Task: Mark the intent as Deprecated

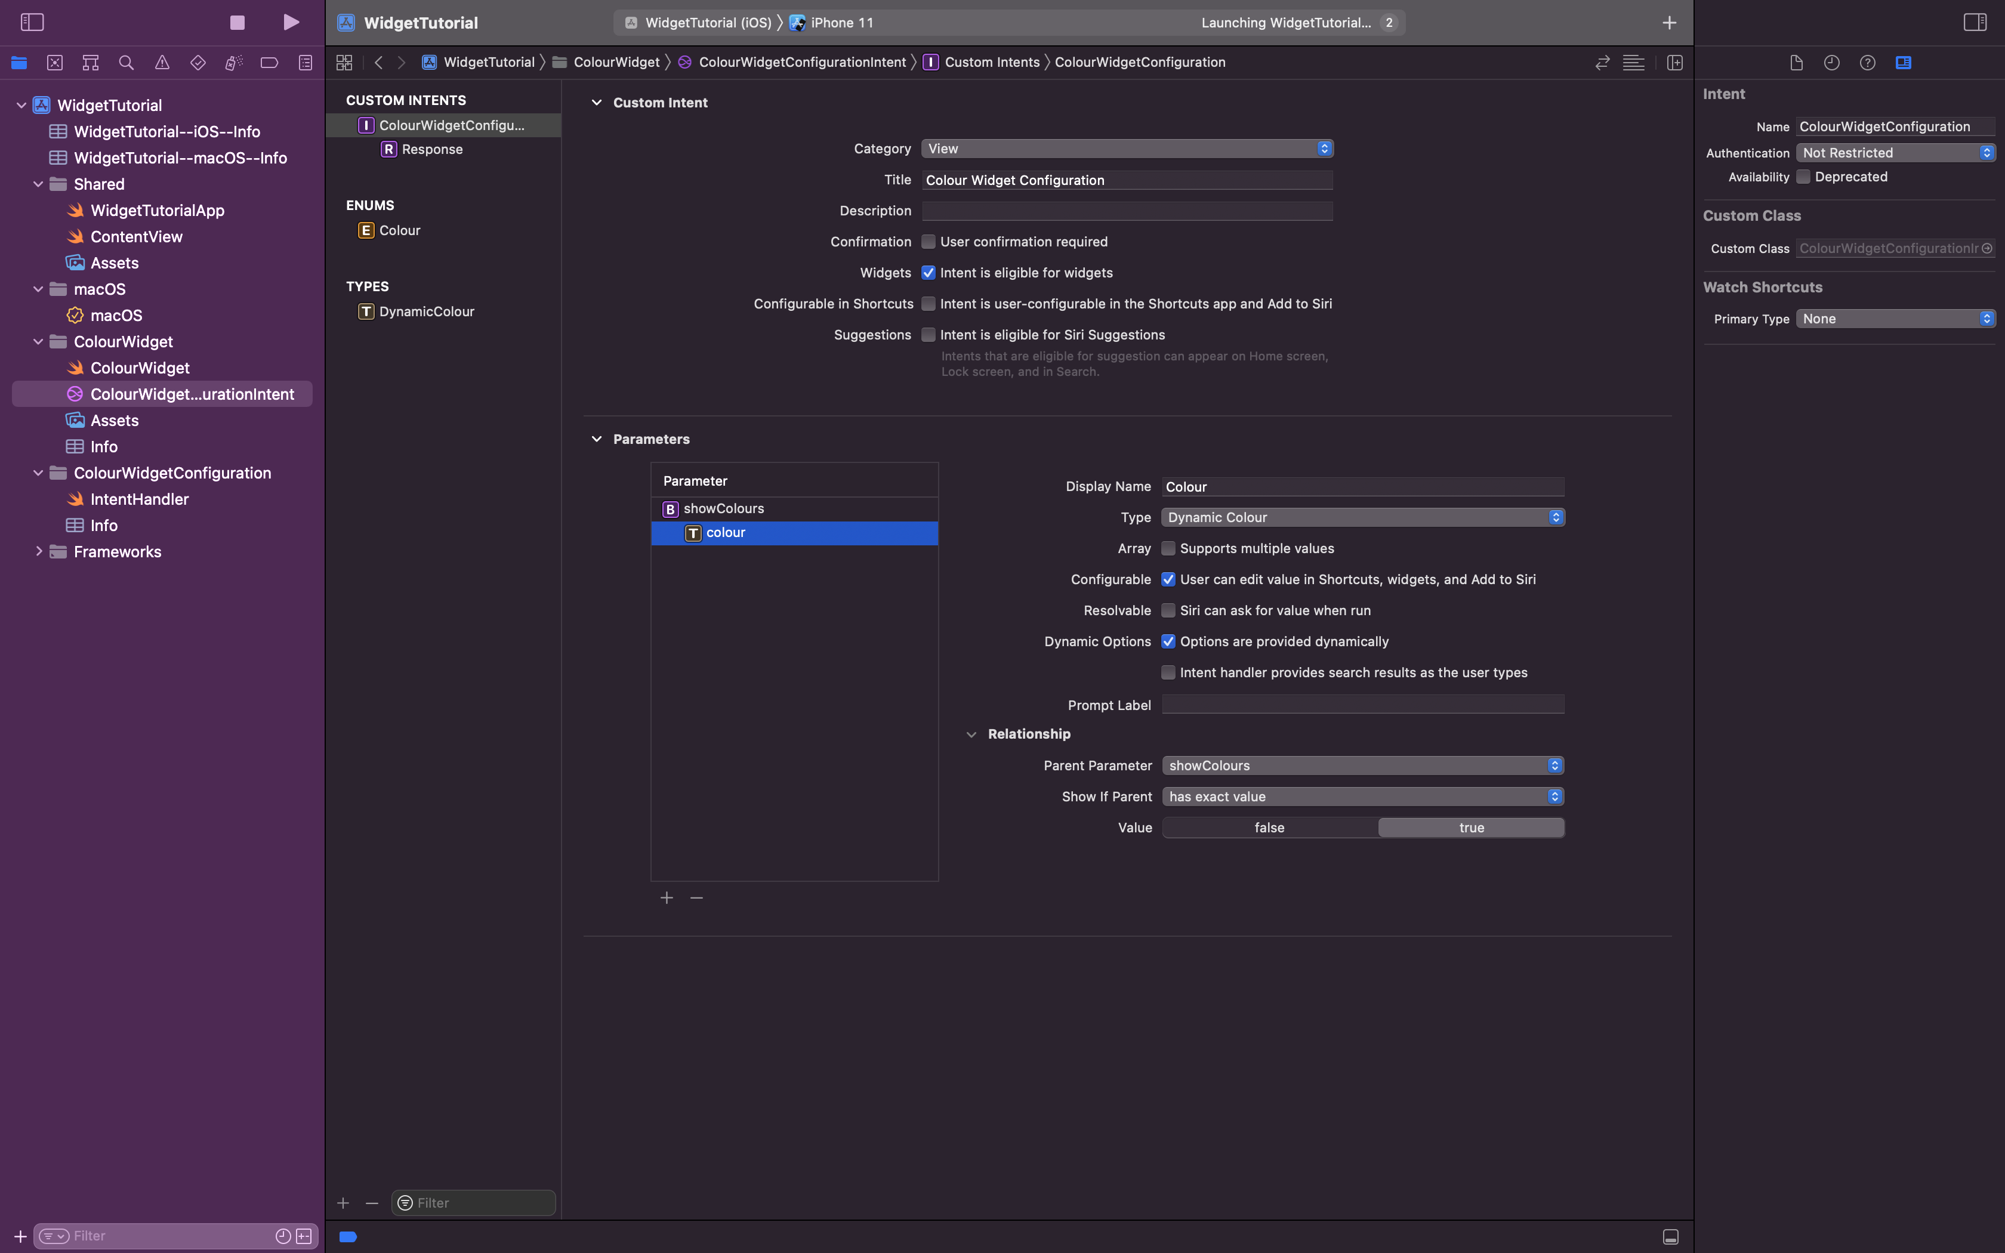Action: (1803, 177)
